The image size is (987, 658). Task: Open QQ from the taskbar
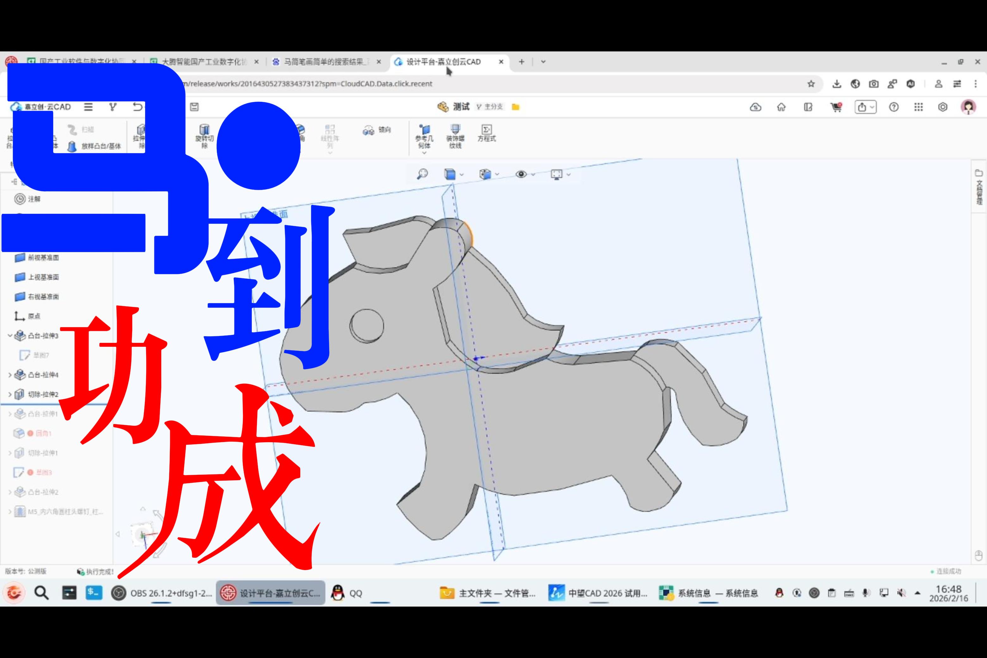point(347,593)
